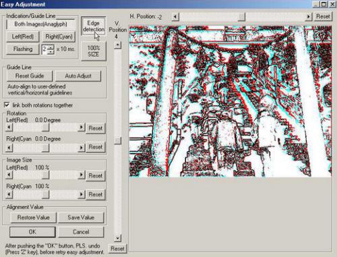Click the 100% SIZE button
The height and width of the screenshot is (257, 337).
(x=94, y=51)
